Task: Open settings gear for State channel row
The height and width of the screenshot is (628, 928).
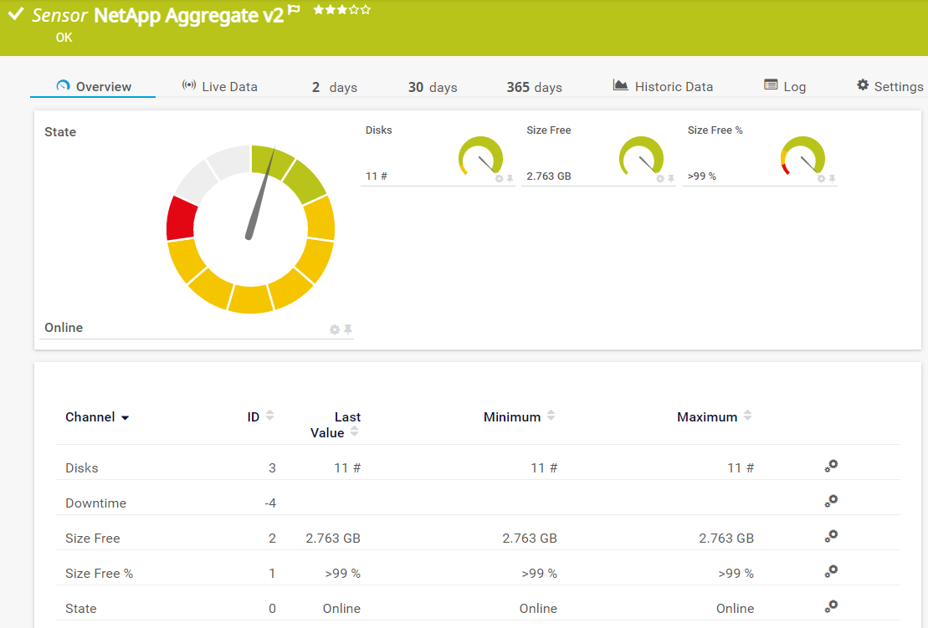Action: click(x=830, y=607)
